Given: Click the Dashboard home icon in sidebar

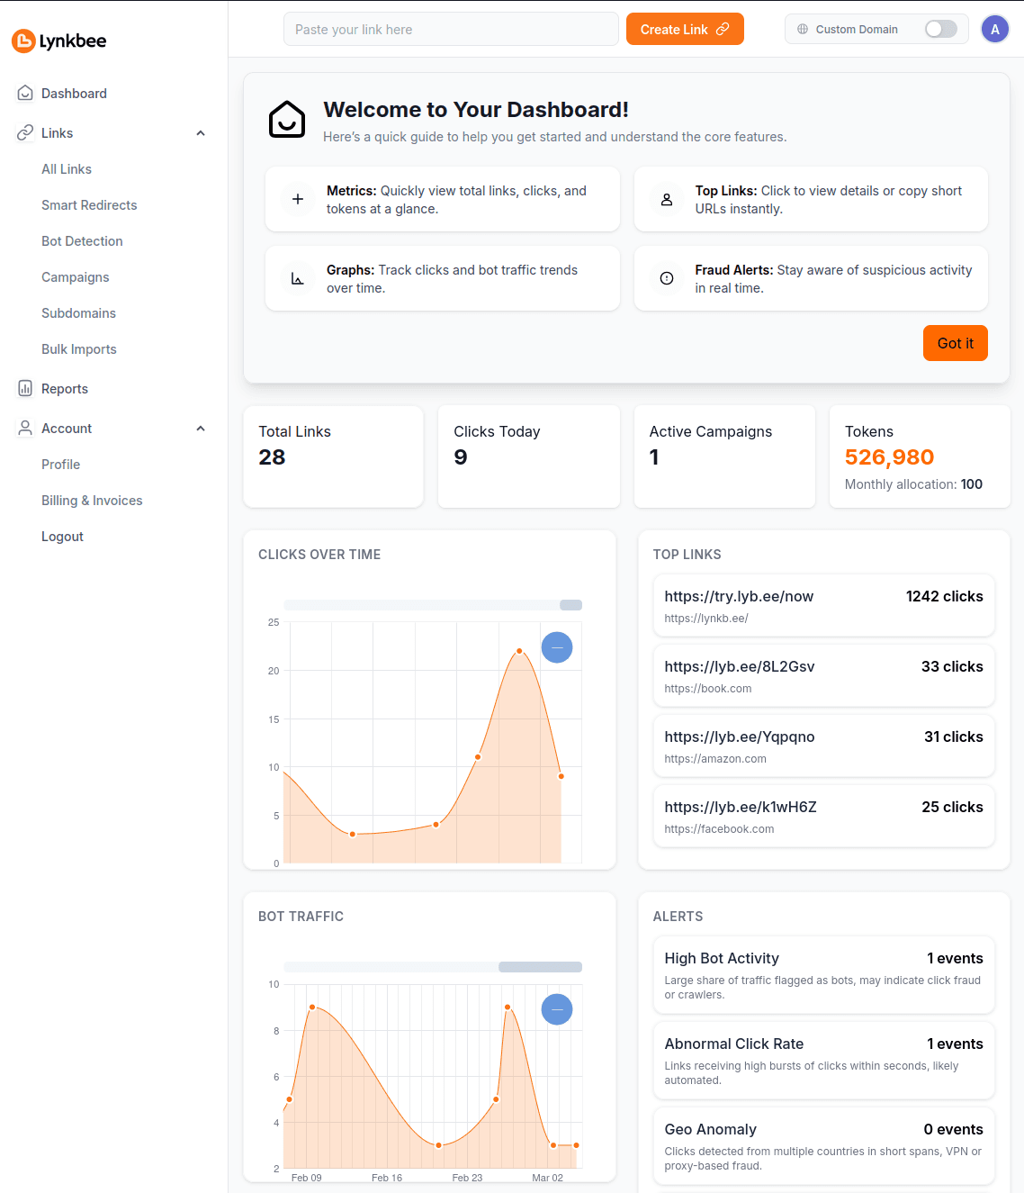Looking at the screenshot, I should pos(25,94).
